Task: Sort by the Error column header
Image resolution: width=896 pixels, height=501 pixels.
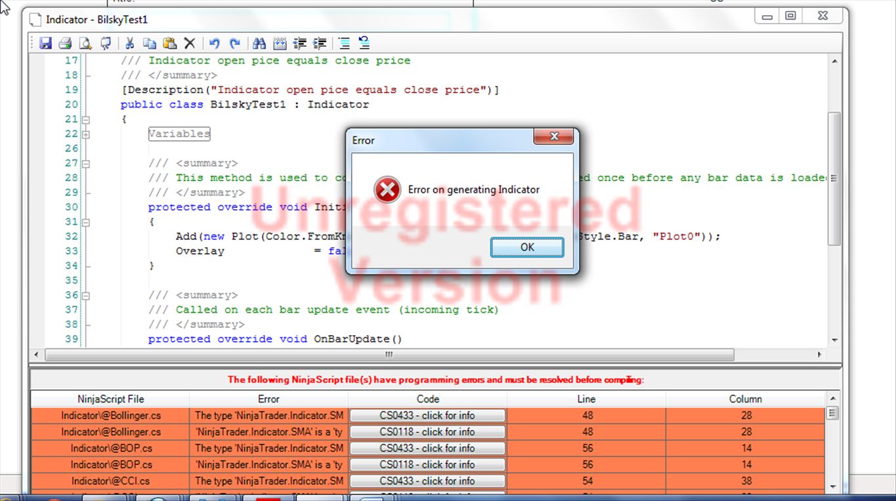Action: (269, 399)
